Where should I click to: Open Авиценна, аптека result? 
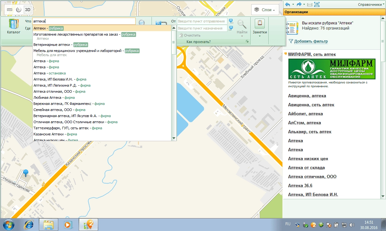click(307, 96)
